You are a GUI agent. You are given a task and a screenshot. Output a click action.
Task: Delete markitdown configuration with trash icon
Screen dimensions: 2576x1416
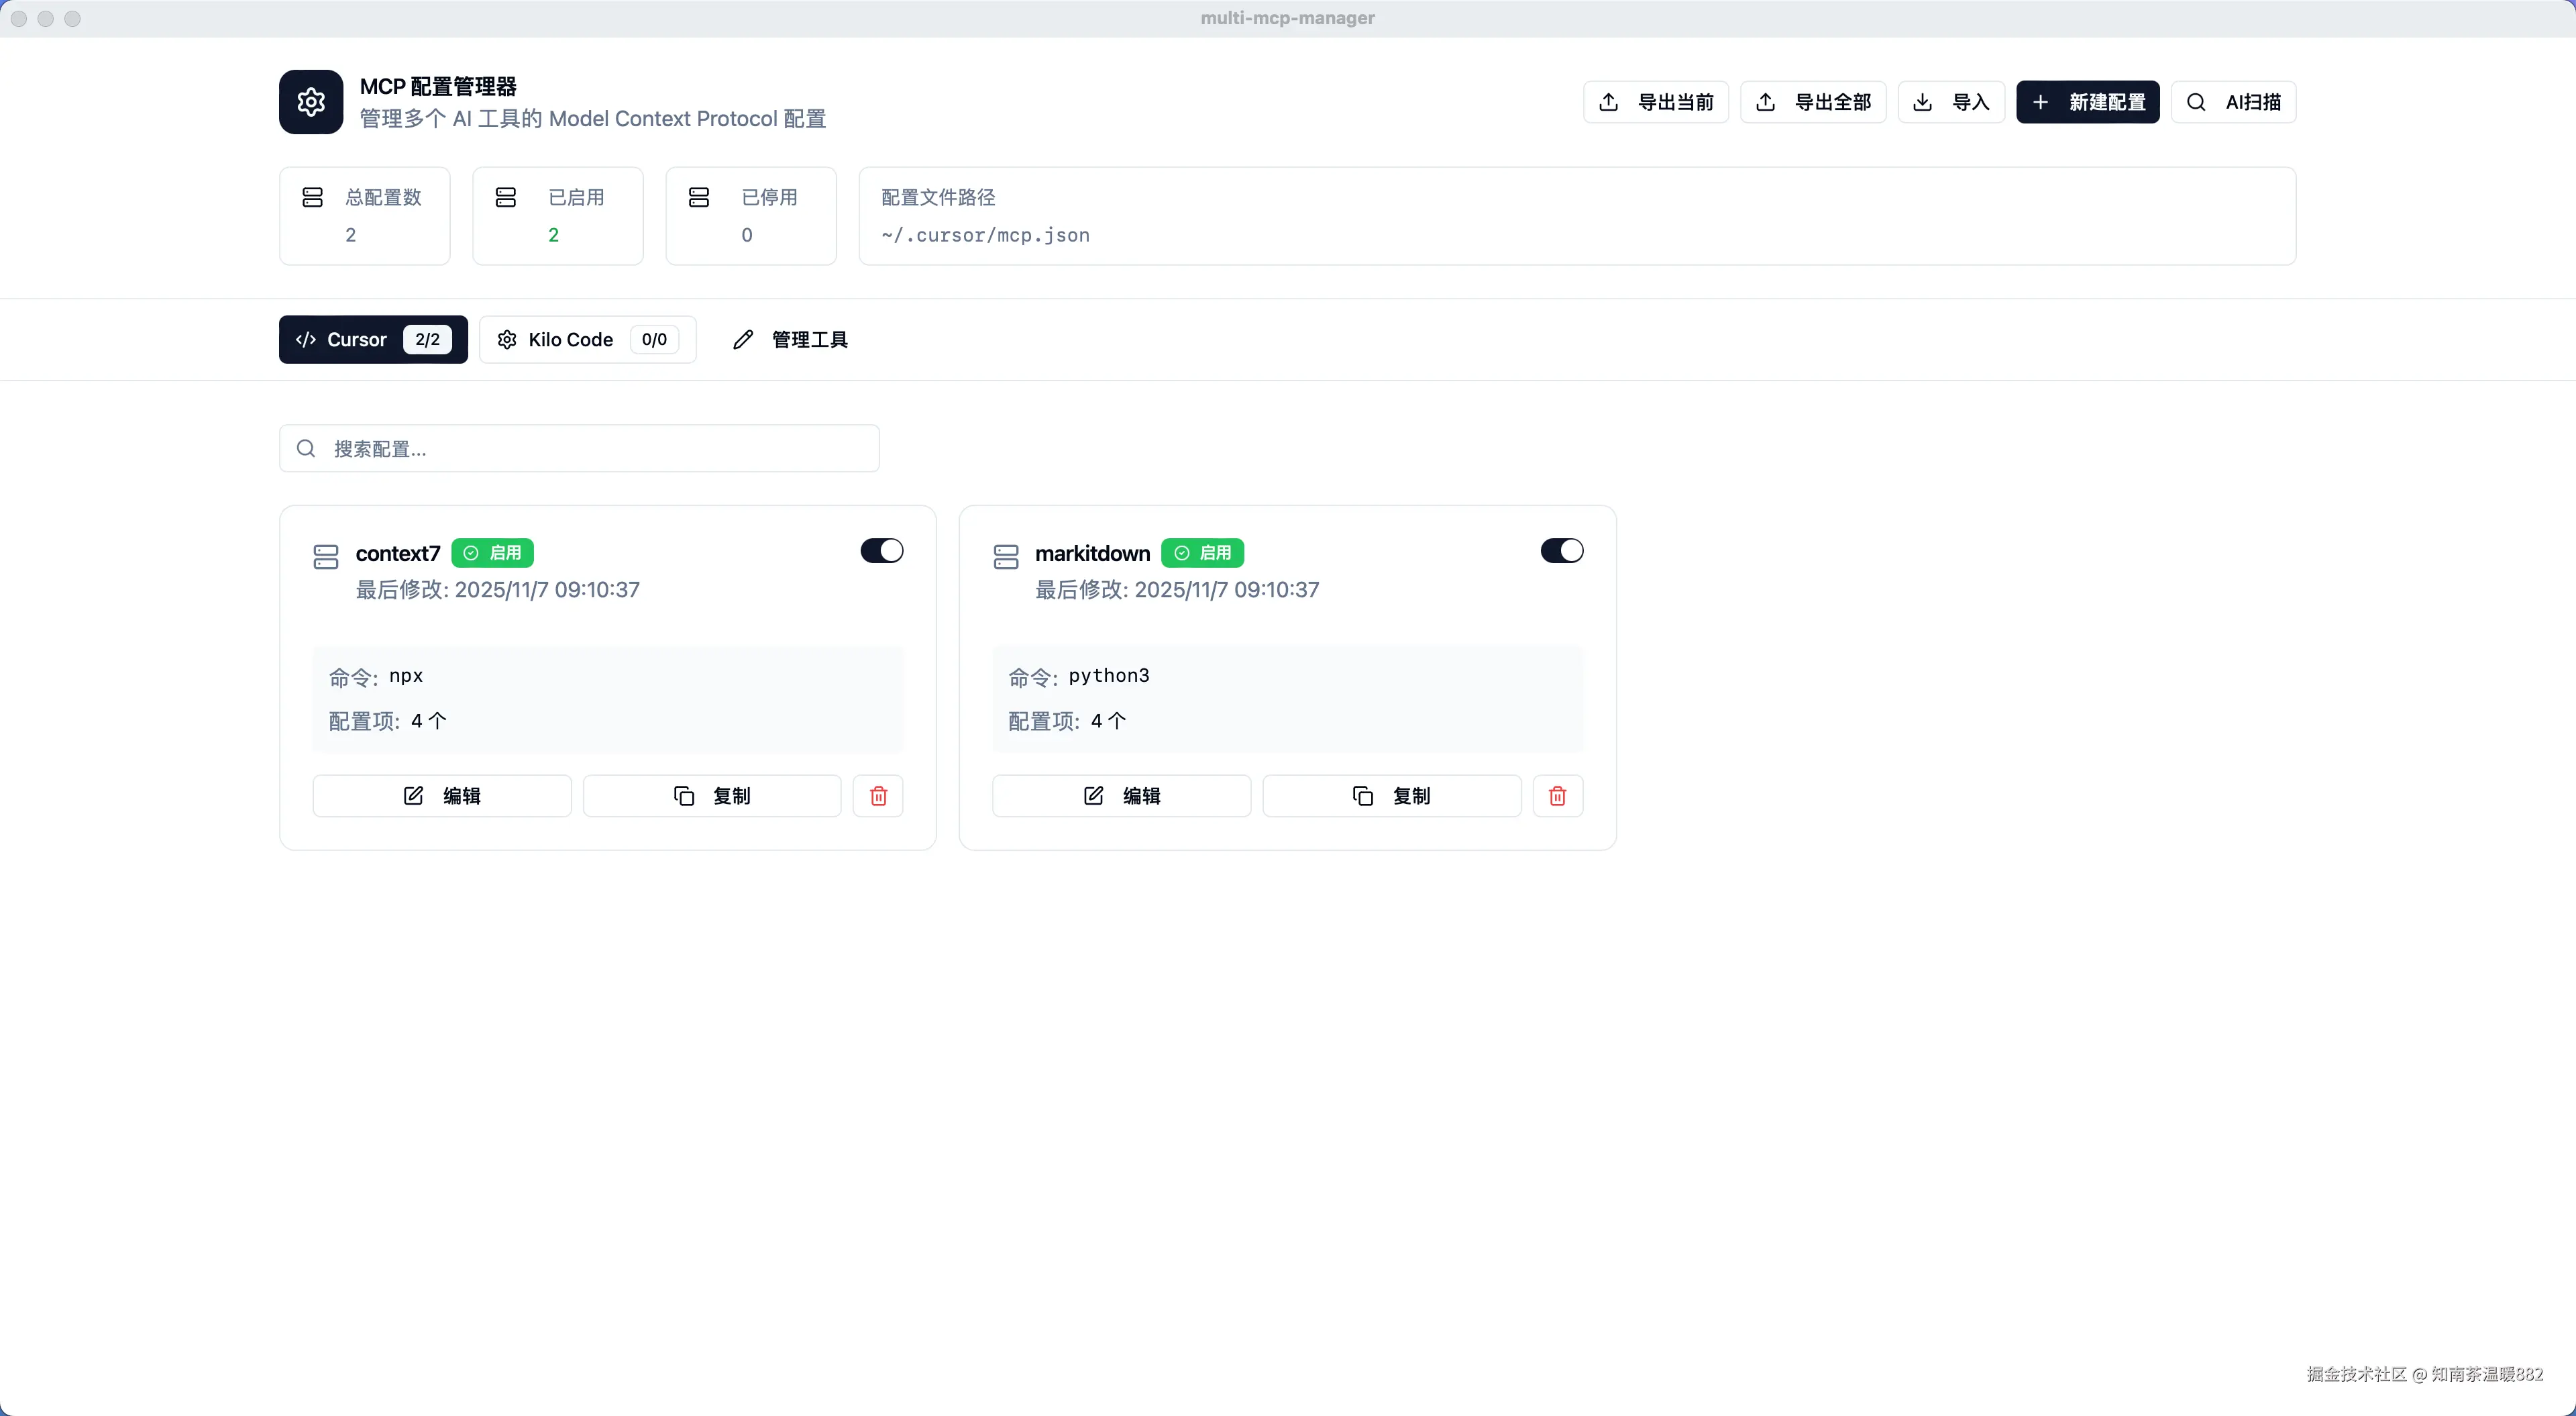coord(1557,795)
